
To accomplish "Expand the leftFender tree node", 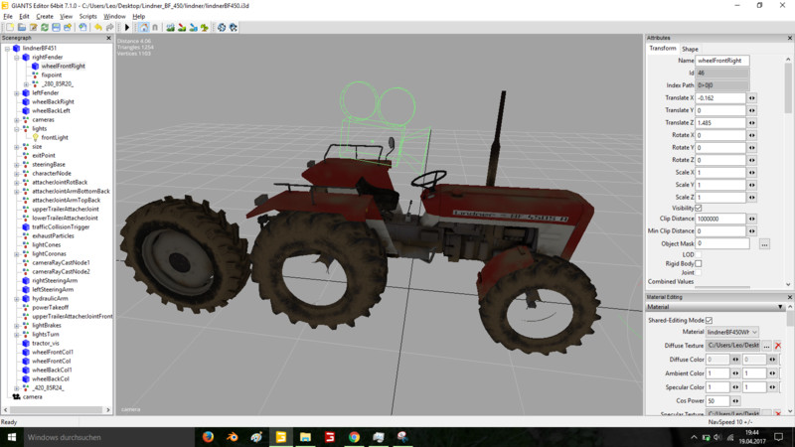I will tap(17, 92).
